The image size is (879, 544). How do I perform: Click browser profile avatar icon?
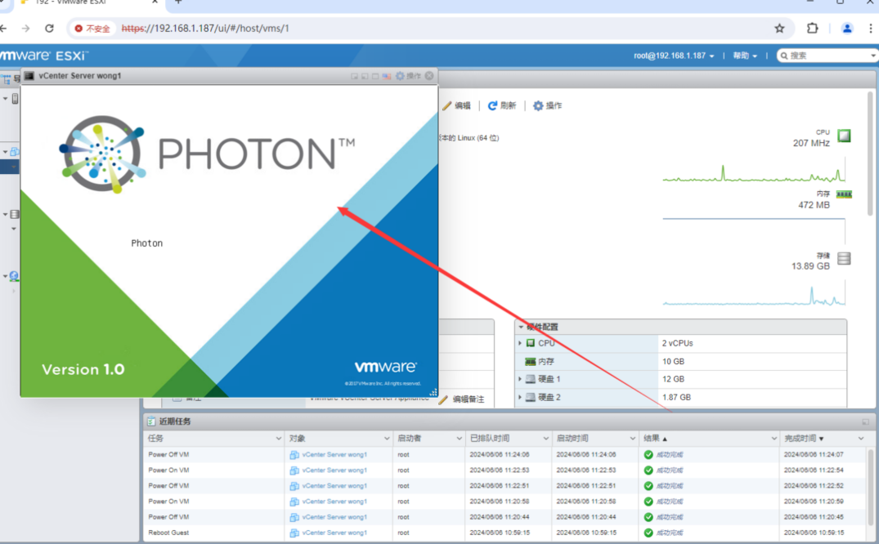coord(847,28)
